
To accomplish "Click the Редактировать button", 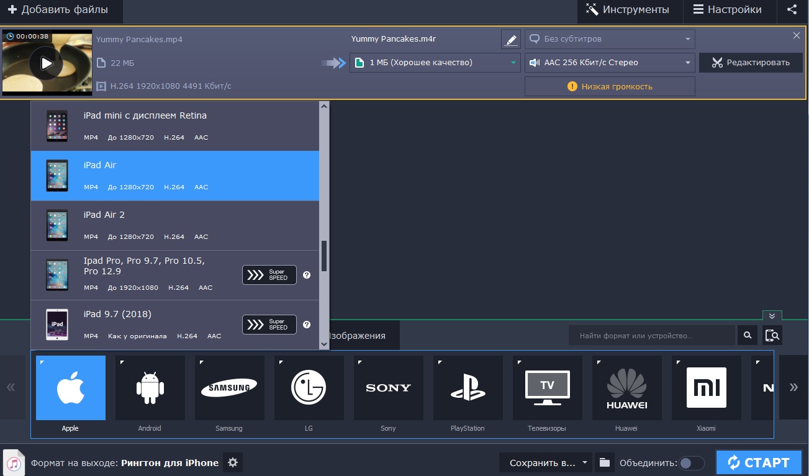I will coord(751,62).
